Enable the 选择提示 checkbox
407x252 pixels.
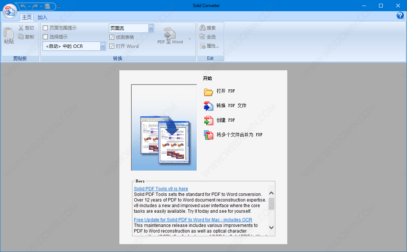point(46,37)
